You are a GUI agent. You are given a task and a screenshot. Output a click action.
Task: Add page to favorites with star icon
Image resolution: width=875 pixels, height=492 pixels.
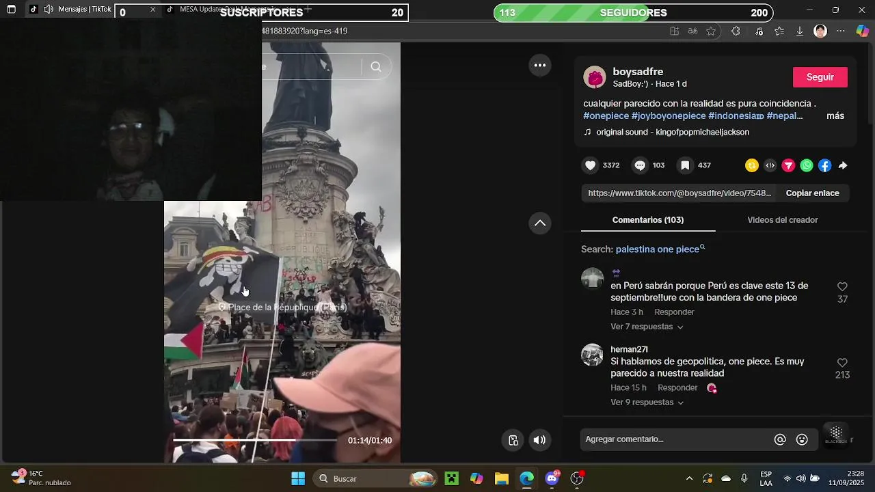pyautogui.click(x=711, y=31)
